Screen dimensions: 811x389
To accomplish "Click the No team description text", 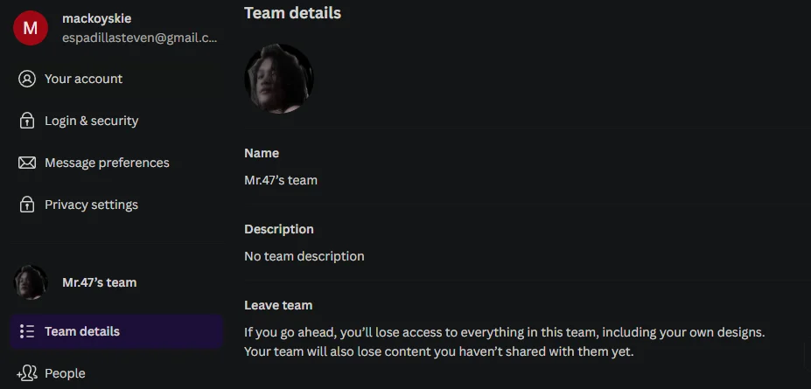I will tap(304, 256).
